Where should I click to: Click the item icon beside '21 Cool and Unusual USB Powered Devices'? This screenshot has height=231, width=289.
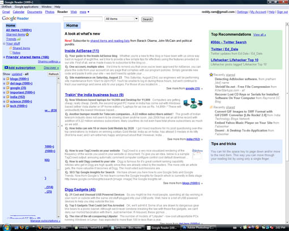(66, 195)
